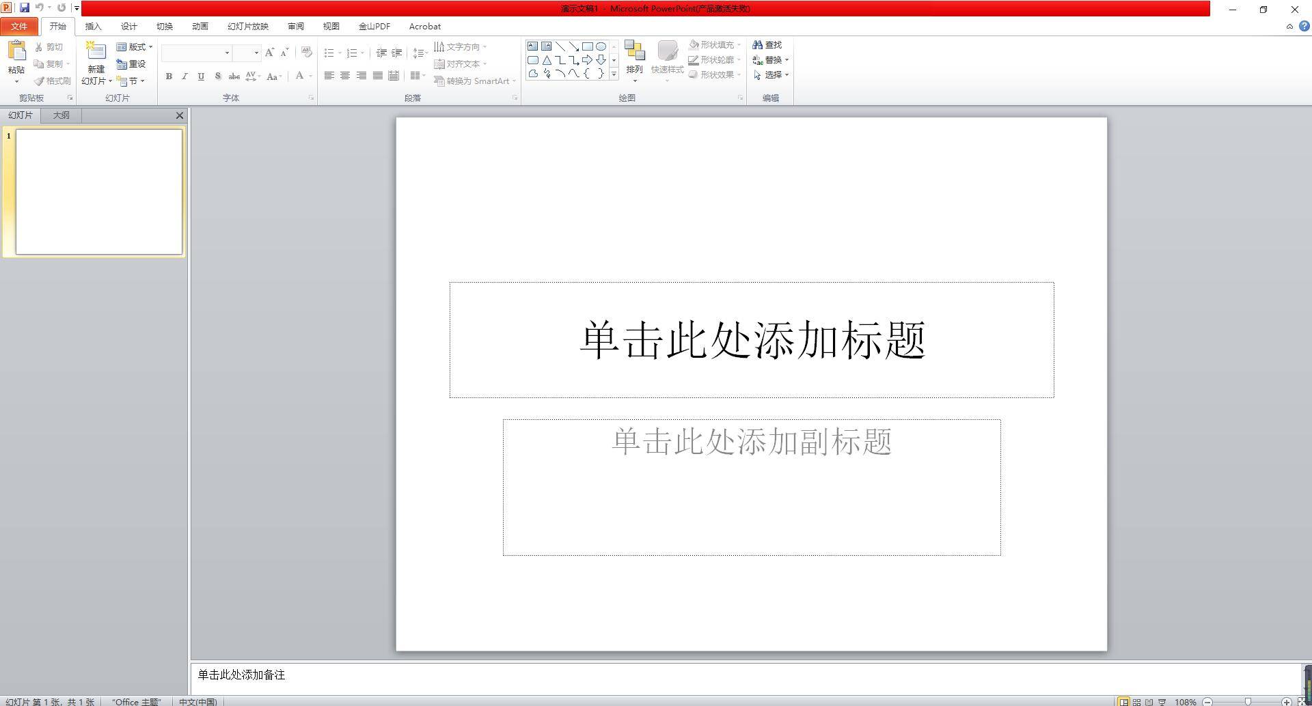Click the New Slide (新建幻灯片) icon
This screenshot has height=706, width=1312.
(96, 52)
